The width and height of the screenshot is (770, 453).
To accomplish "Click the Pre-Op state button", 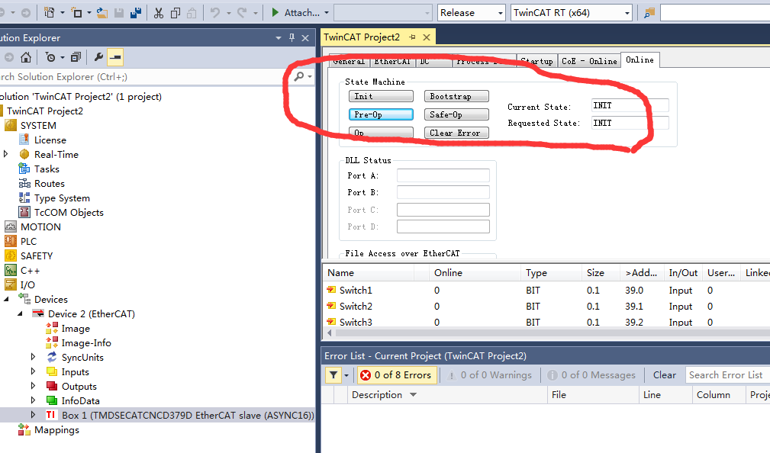I will coord(381,114).
